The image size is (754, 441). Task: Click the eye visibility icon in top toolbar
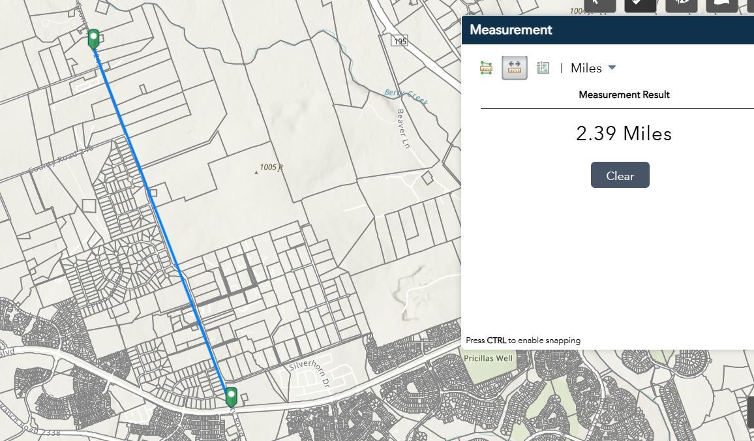(x=681, y=5)
